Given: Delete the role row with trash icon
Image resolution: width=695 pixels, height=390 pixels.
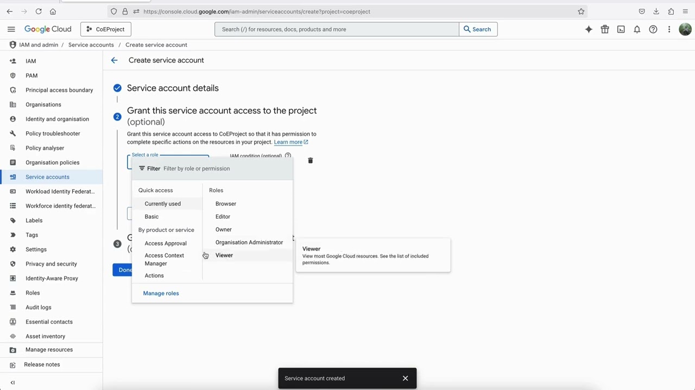Looking at the screenshot, I should coord(310,160).
